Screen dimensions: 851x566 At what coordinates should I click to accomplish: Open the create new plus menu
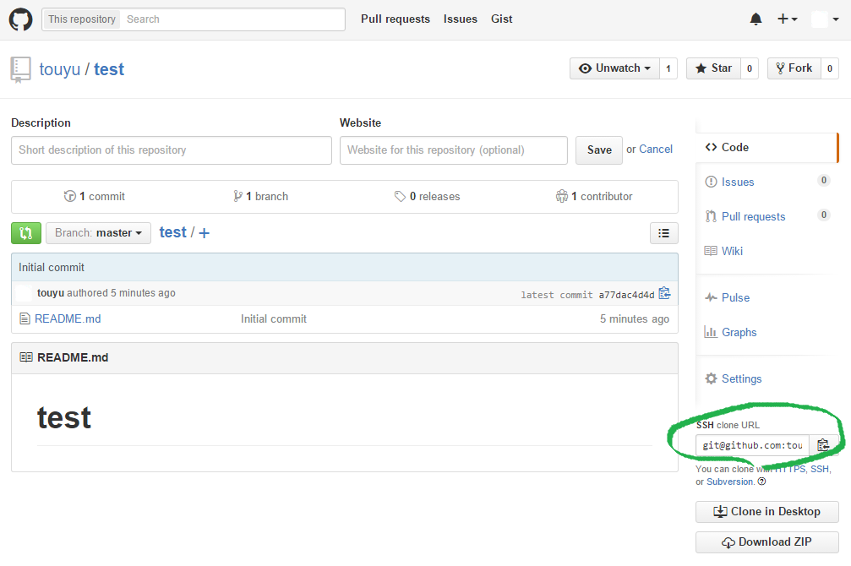(787, 19)
